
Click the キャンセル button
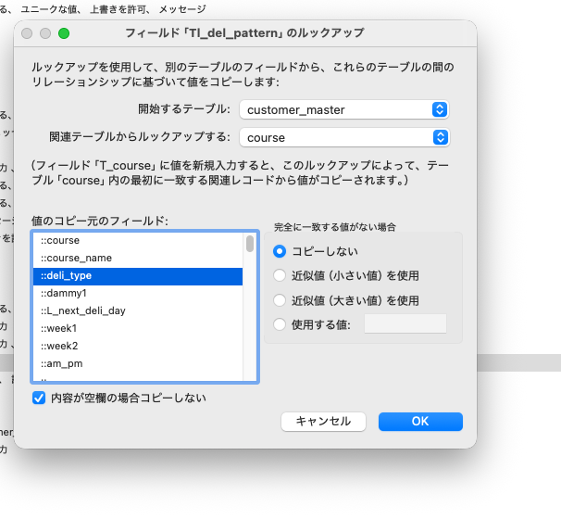pos(323,422)
